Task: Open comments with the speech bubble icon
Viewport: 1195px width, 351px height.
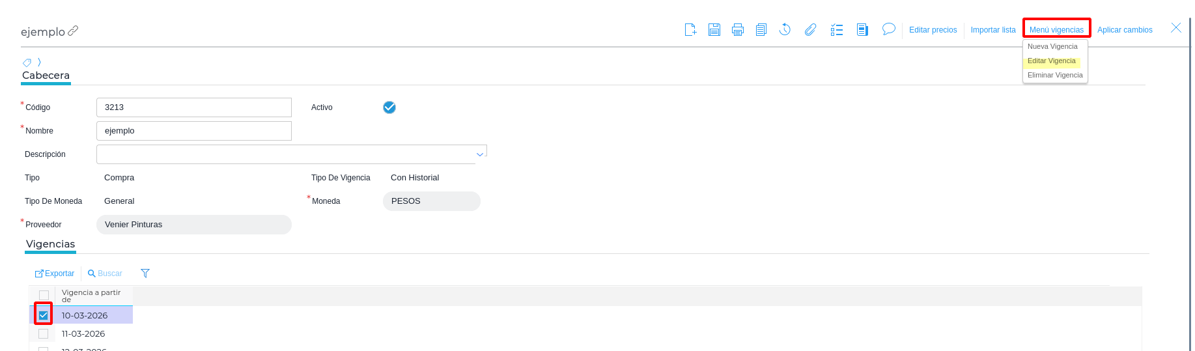Action: 888,29
